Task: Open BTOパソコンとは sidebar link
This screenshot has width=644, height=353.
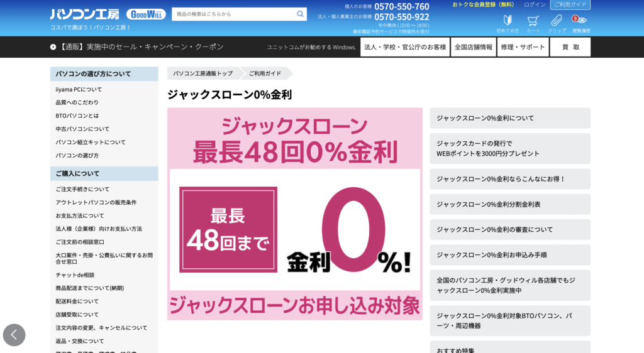Action: tap(77, 116)
